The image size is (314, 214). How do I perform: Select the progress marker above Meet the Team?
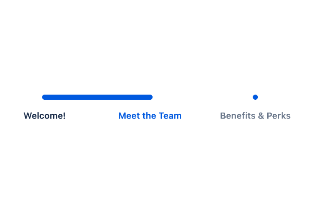150,97
